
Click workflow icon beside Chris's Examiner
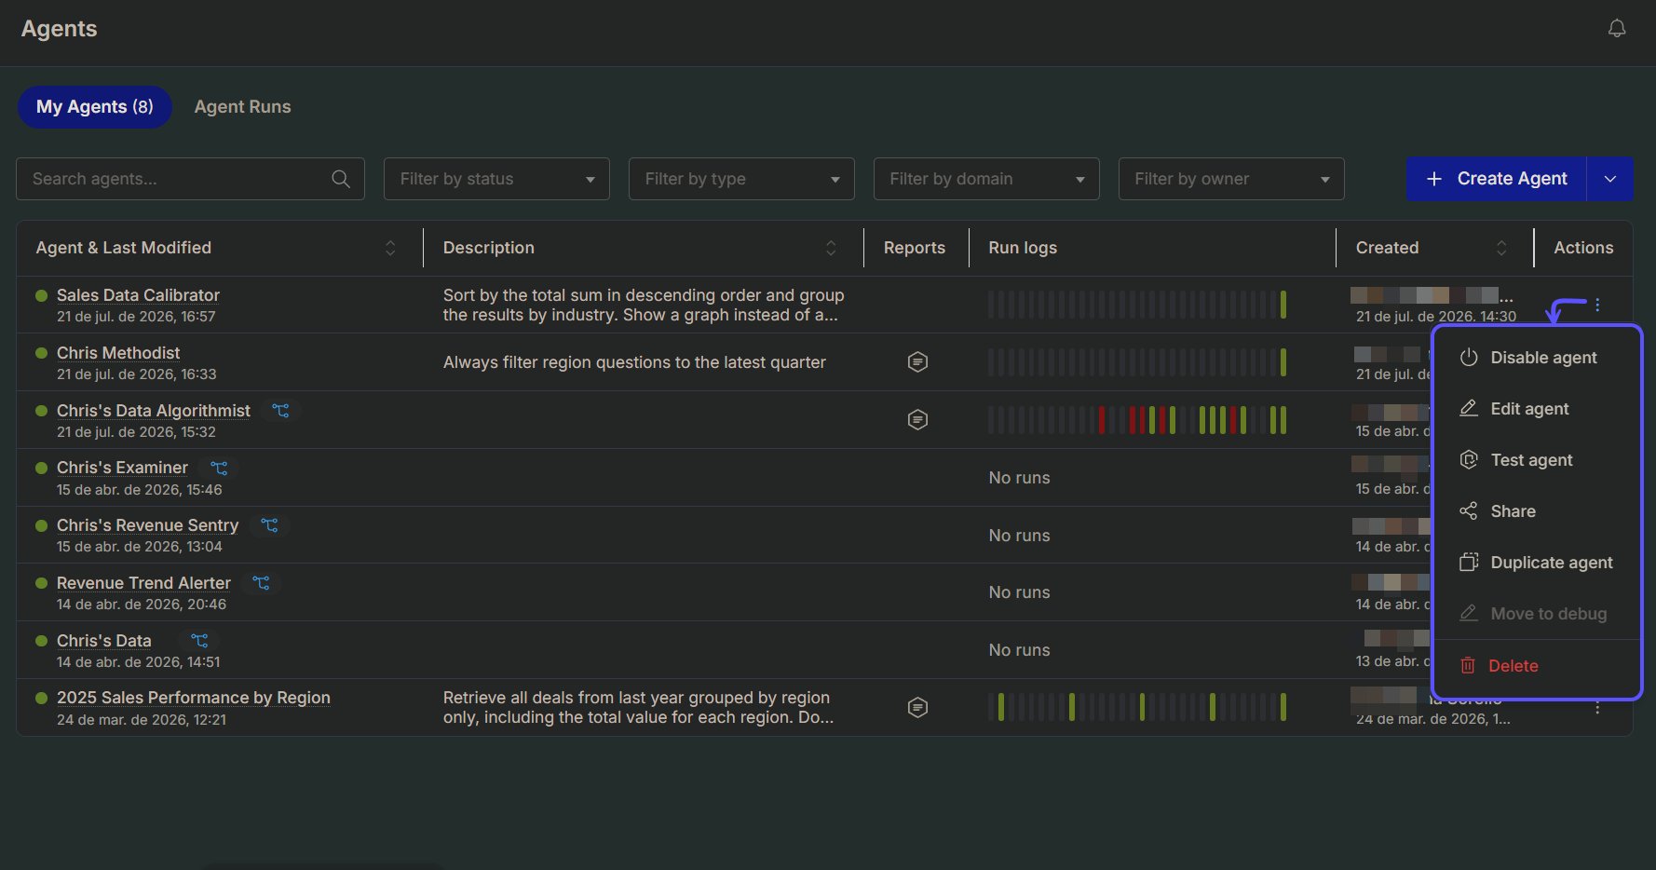[x=219, y=468]
